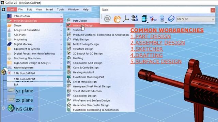Select zx plane in specification tree
The height and width of the screenshot is (122, 218).
[x=25, y=100]
